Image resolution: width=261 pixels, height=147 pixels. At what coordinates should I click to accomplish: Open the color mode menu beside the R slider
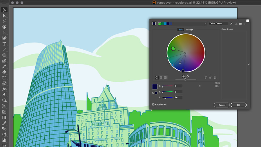point(200,86)
